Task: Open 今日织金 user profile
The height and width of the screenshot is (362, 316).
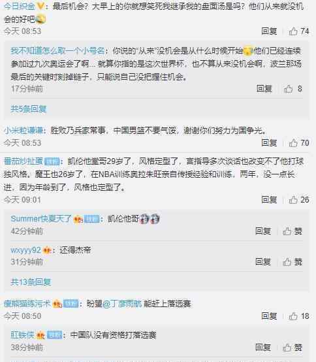Action: coord(20,7)
